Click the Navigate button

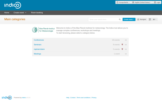(142, 19)
